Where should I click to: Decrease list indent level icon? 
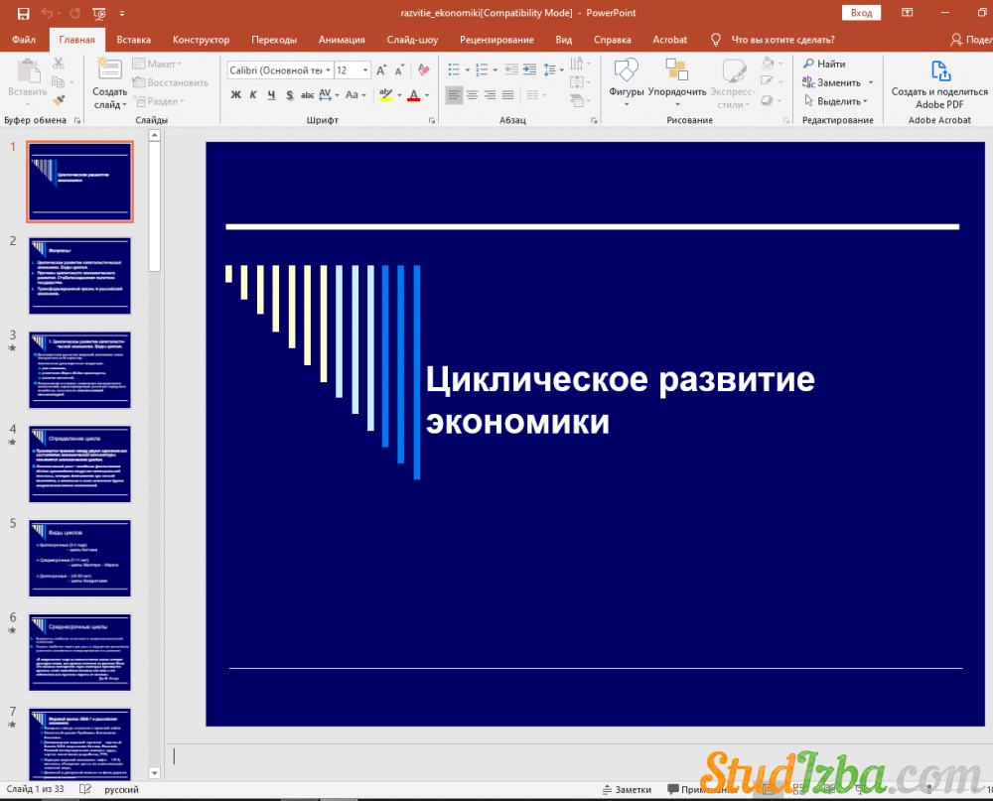(511, 69)
